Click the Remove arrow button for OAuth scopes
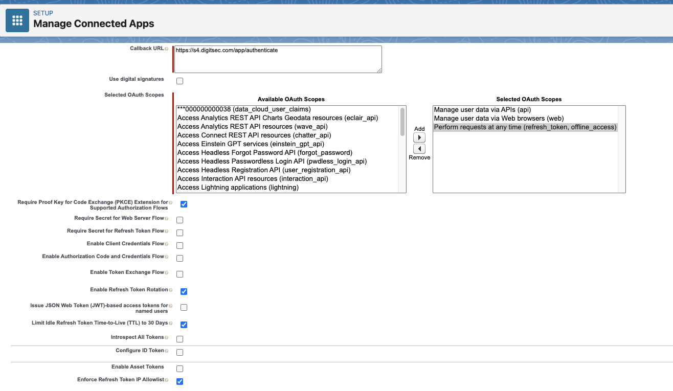Image resolution: width=673 pixels, height=391 pixels. click(419, 149)
